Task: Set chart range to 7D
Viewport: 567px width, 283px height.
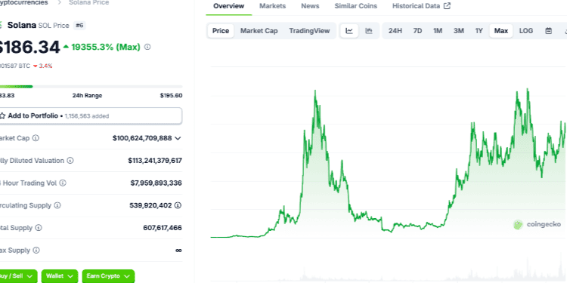Action: pos(417,31)
